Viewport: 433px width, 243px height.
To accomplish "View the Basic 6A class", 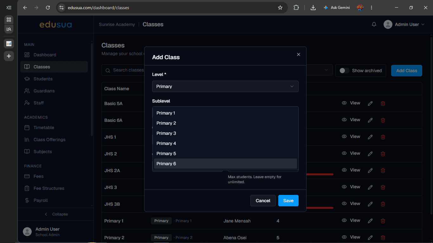I will pos(351,120).
